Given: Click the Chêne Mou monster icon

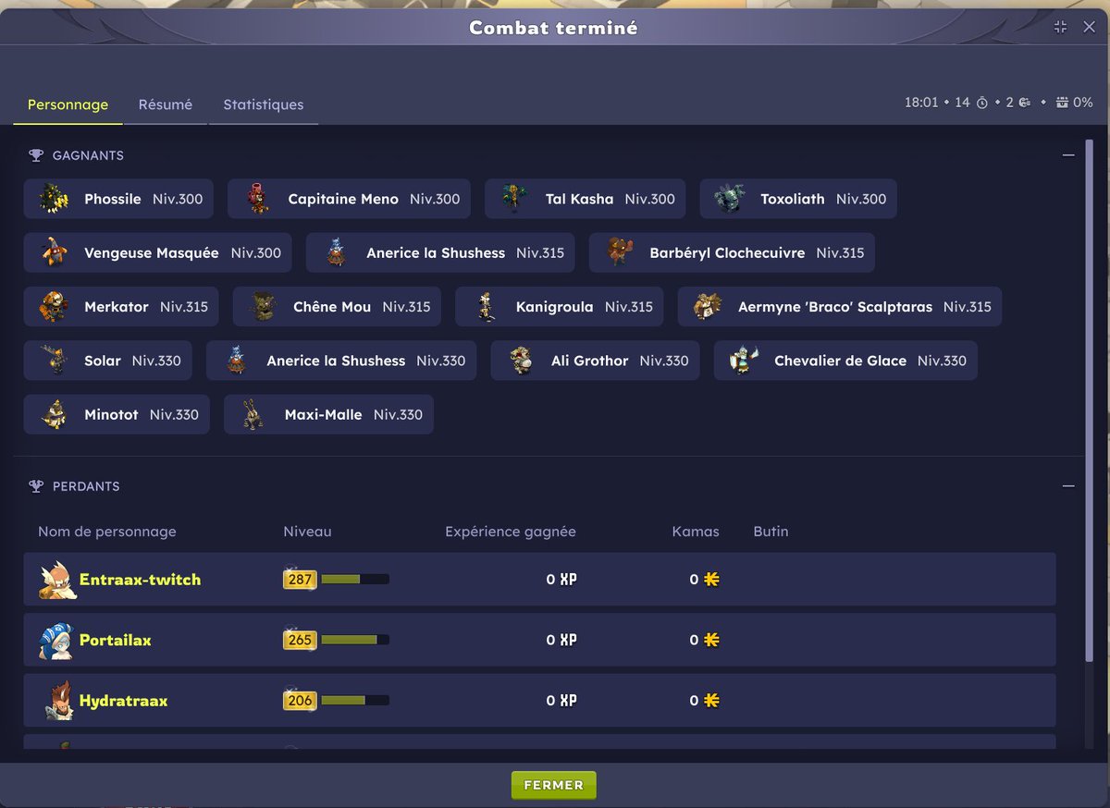Looking at the screenshot, I should click(264, 306).
